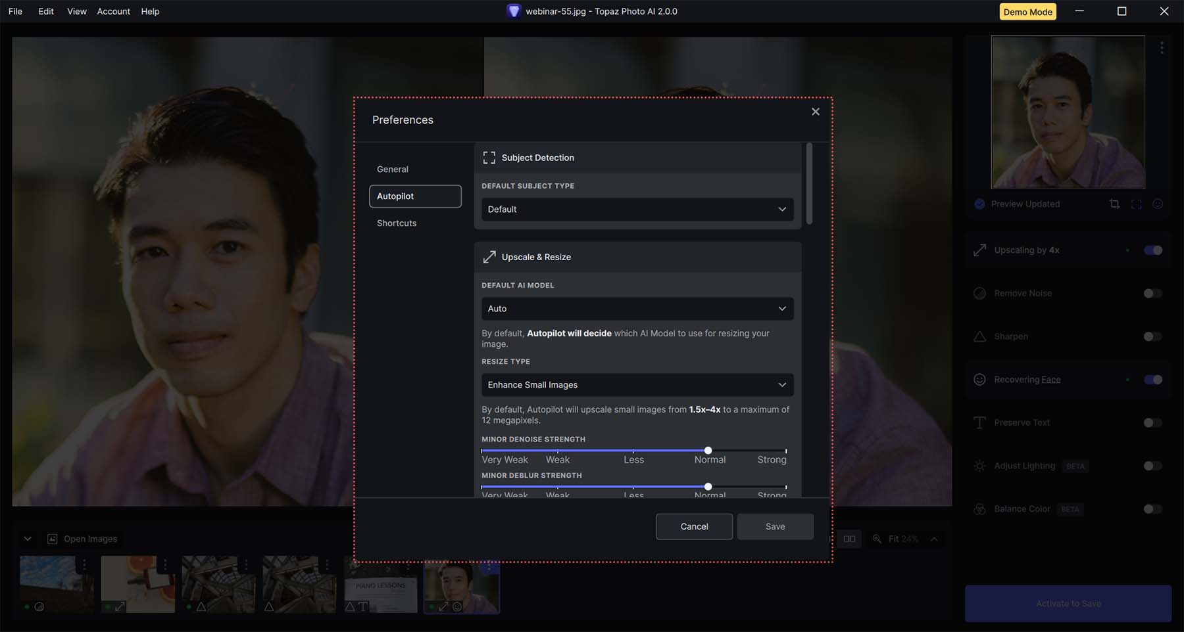
Task: Click the Preserve Text T icon
Action: point(979,422)
